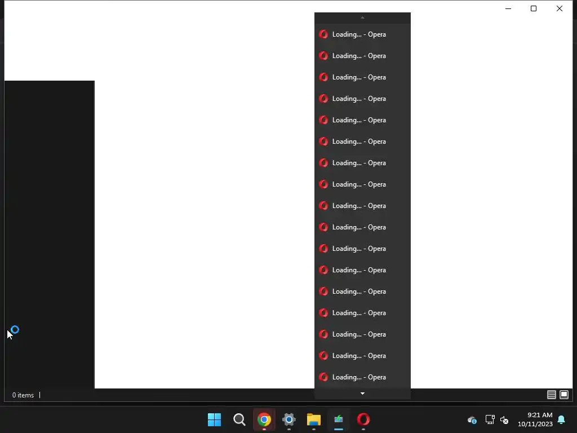Select the topmost 'Loading... - Opera' entry

pyautogui.click(x=362, y=34)
